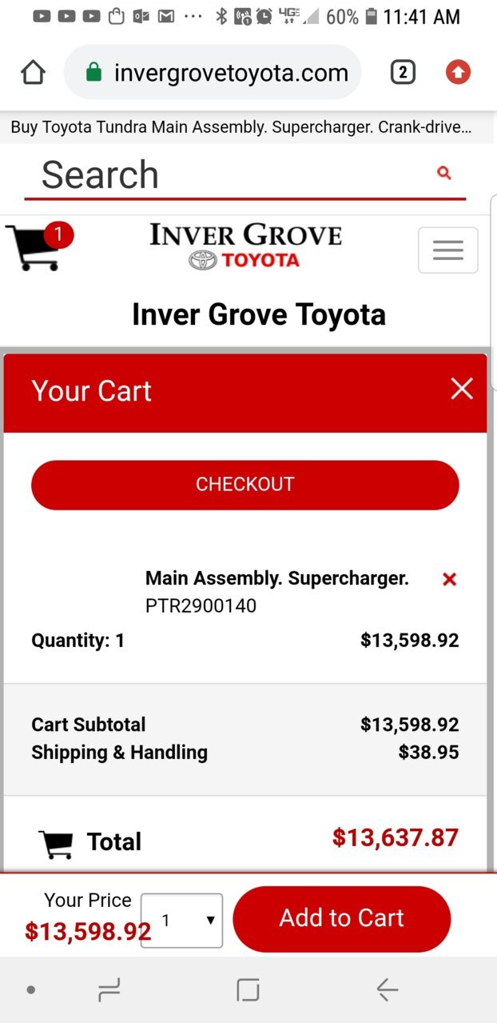The image size is (497, 1023).
Task: Click the Add to Cart button
Action: [x=342, y=918]
